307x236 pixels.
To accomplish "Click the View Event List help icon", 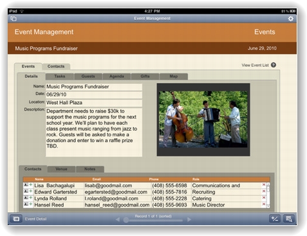I will (274, 65).
